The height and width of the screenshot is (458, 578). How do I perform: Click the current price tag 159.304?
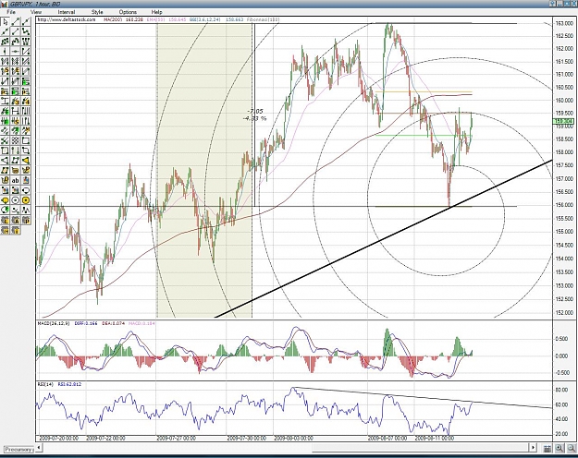tap(563, 121)
